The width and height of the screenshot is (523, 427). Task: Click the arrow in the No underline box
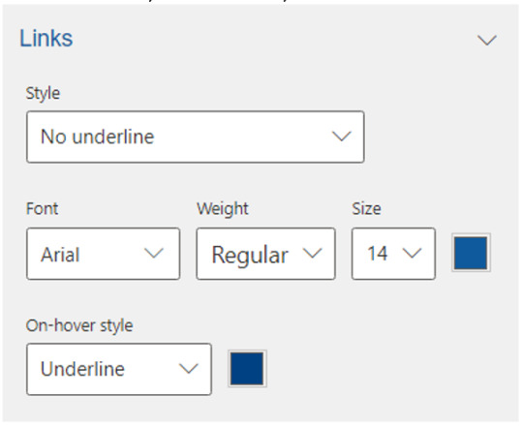(x=341, y=136)
